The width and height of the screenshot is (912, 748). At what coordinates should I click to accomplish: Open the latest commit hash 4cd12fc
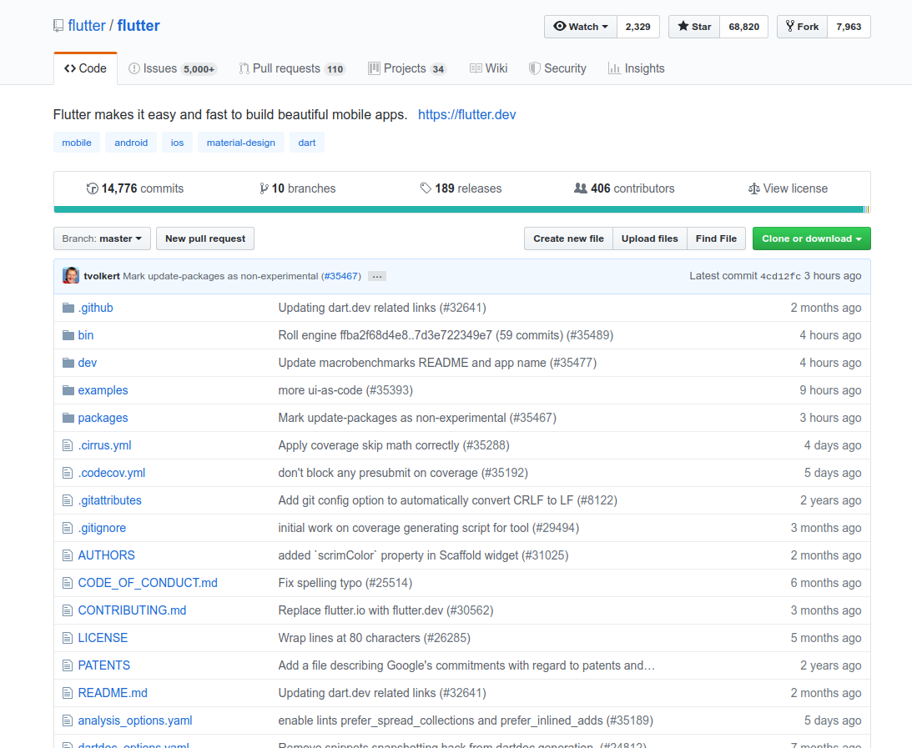[x=780, y=277]
